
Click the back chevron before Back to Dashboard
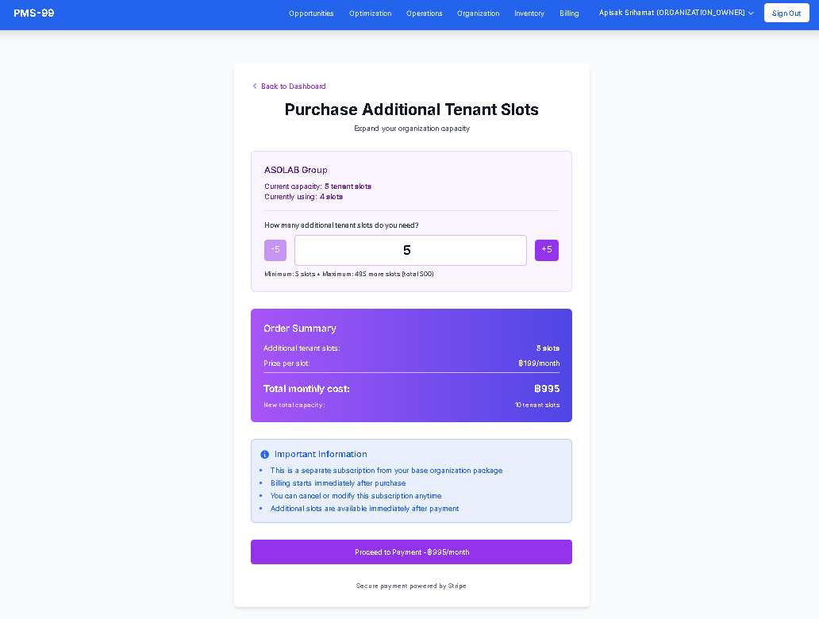[x=255, y=86]
